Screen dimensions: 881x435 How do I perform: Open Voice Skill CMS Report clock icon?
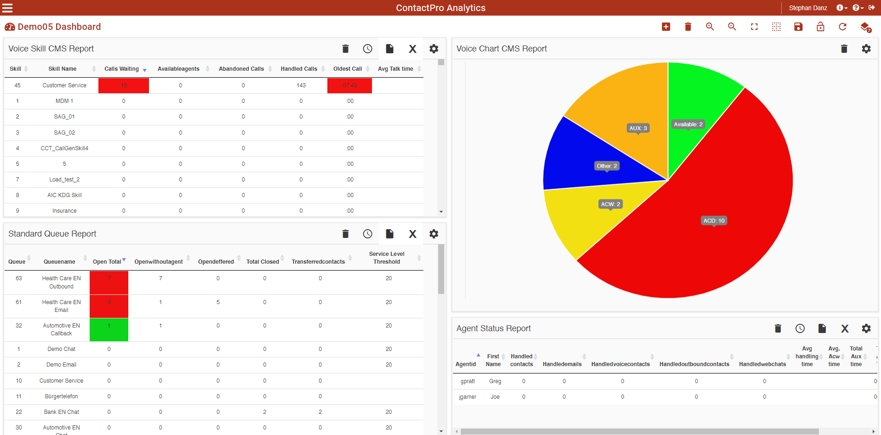point(367,49)
